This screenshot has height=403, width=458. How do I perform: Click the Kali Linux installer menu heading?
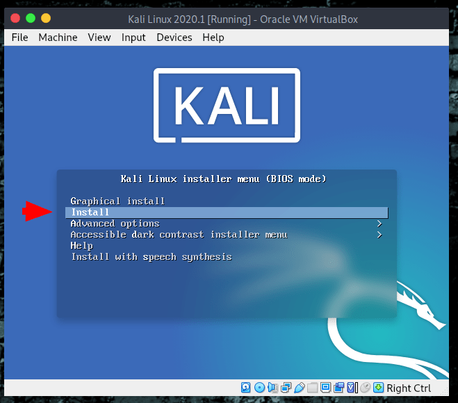point(224,179)
